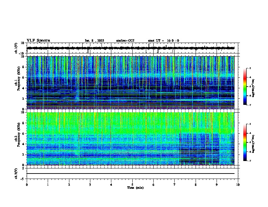Image resolution: width=268 pixels, height=207 pixels.
Task: Click the ch.2 "Frequency (kHz)" axis label
Action: point(19,135)
